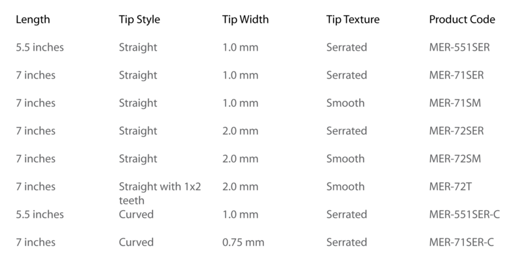Image resolution: width=511 pixels, height=263 pixels.
Task: Click the Length column header
Action: click(33, 20)
